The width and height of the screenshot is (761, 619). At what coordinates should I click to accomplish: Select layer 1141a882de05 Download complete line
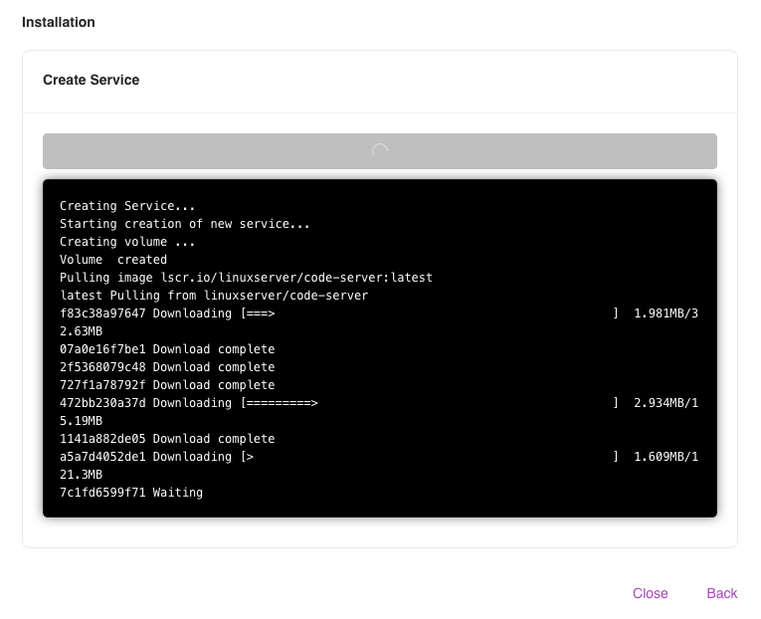(167, 439)
